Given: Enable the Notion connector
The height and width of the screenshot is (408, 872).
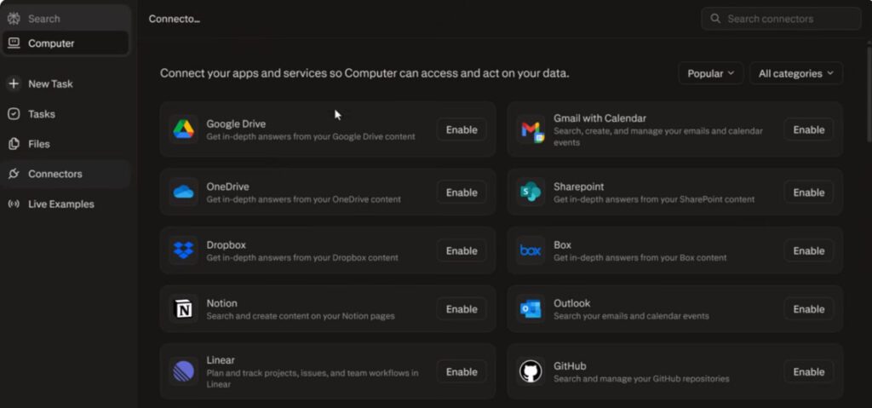Looking at the screenshot, I should pyautogui.click(x=462, y=309).
